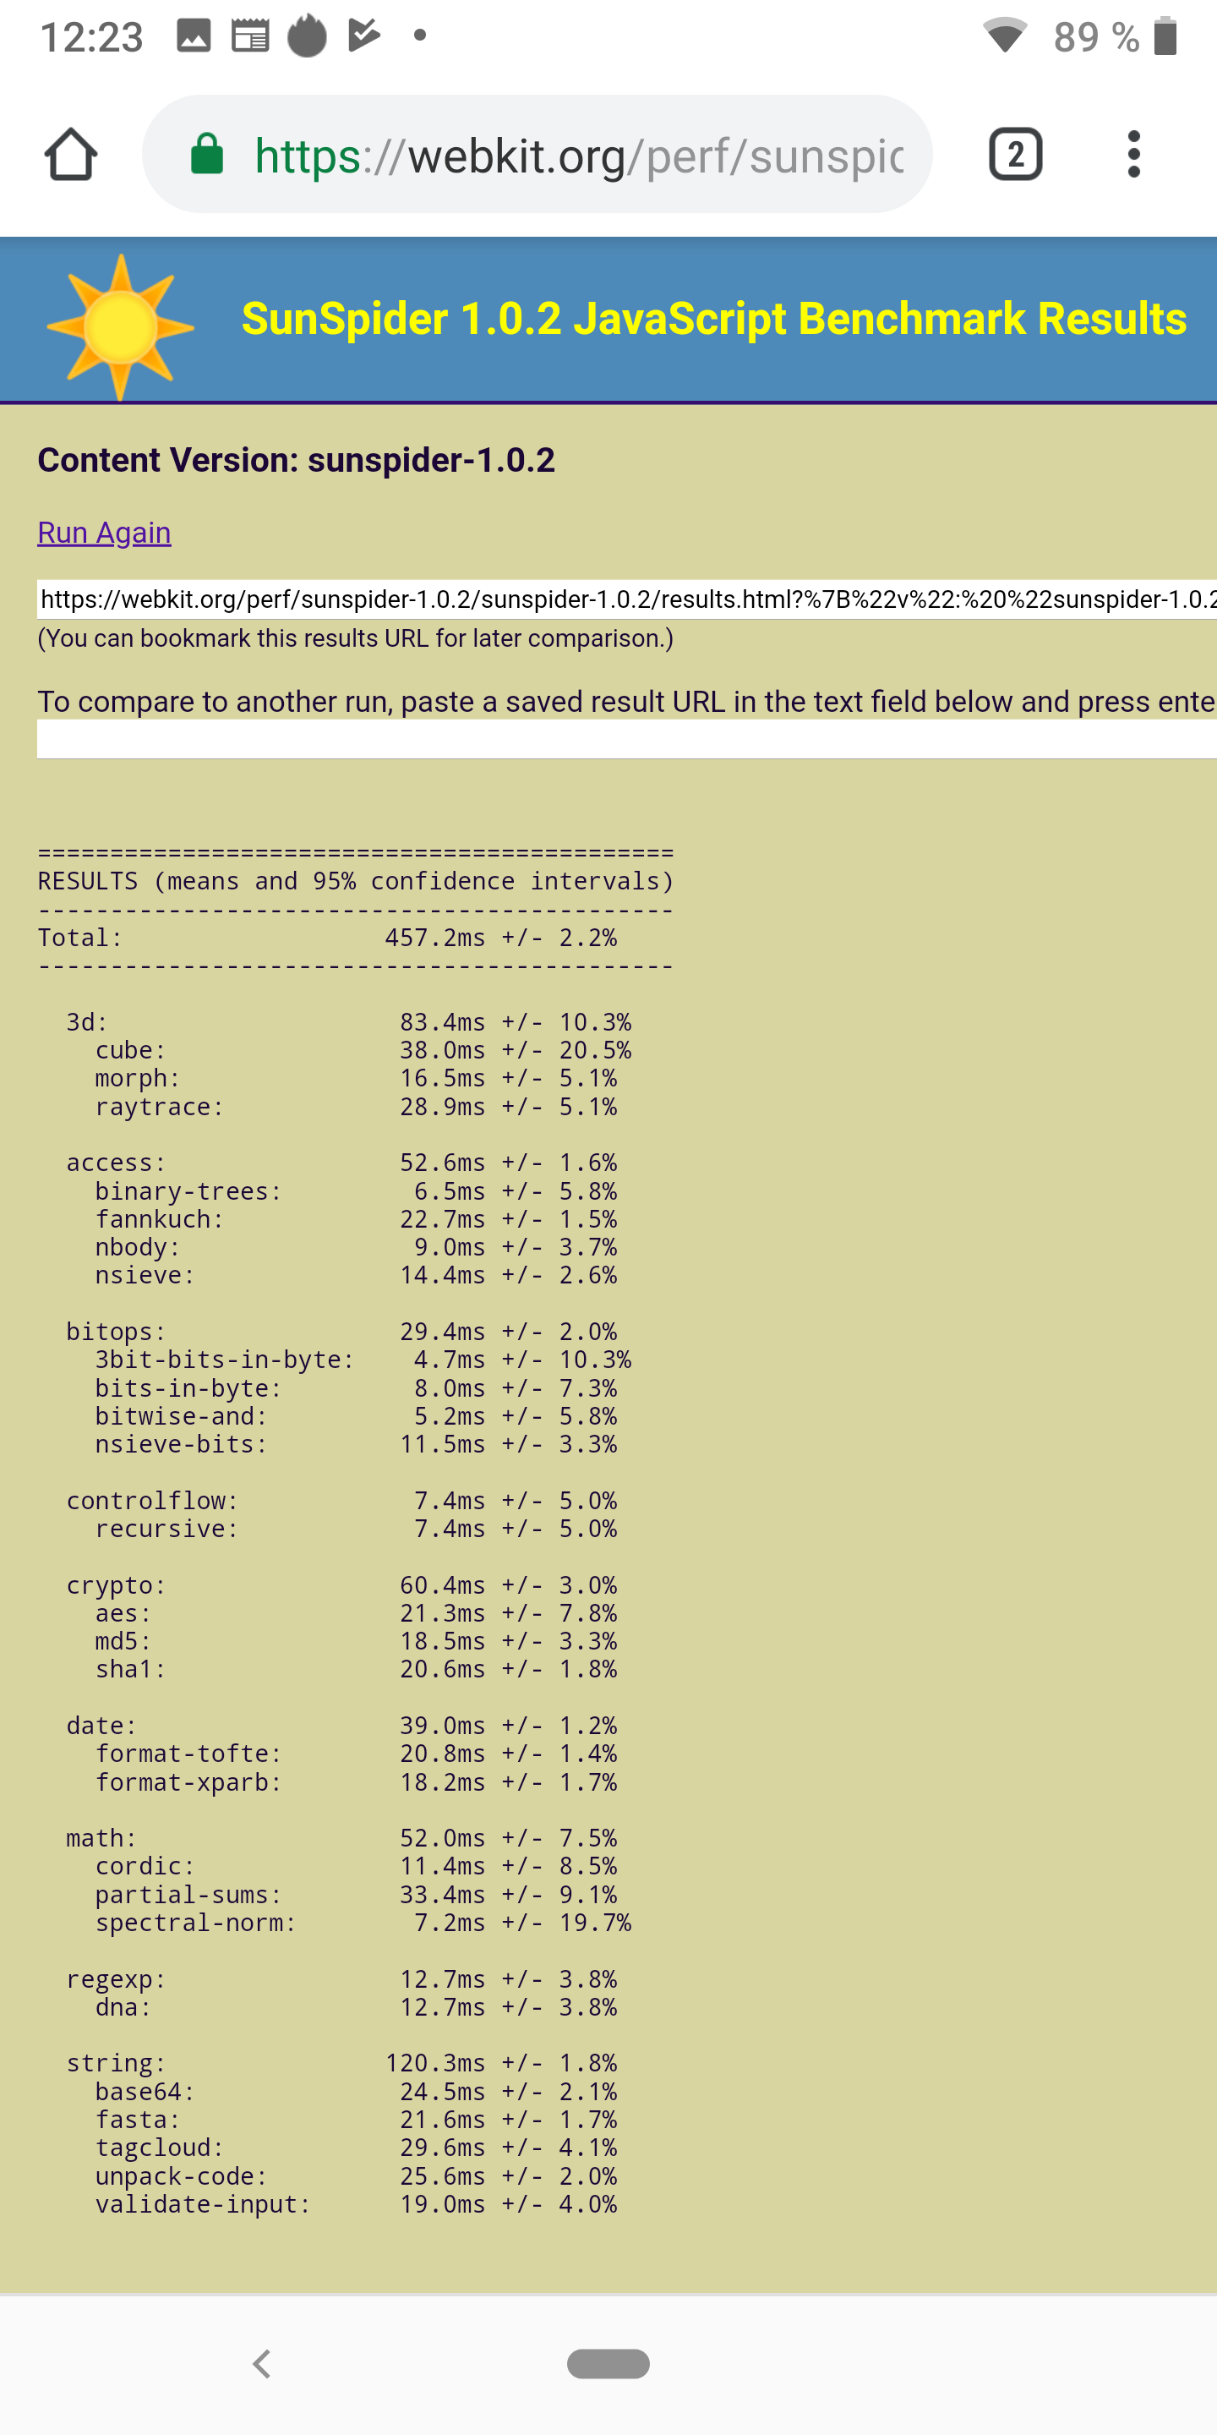Click the empty comparison URL field
Viewport: 1217px width, 2435px height.
tap(625, 739)
